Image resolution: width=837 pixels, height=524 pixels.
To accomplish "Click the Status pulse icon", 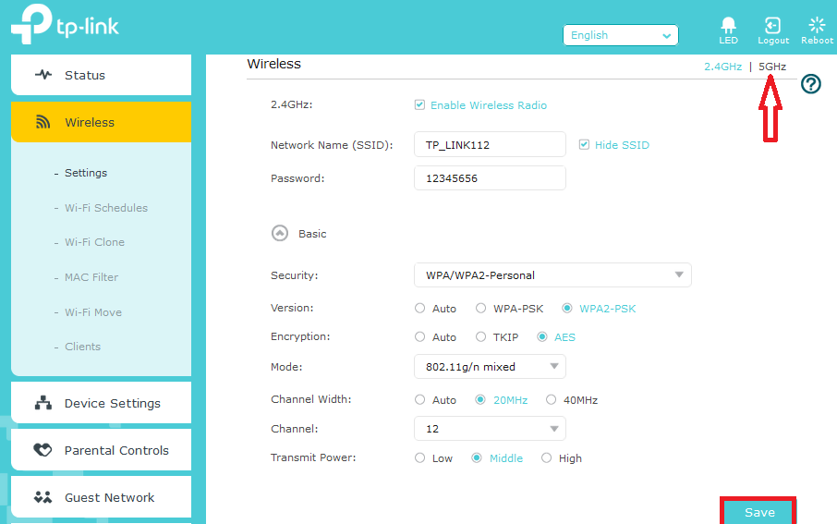I will (43, 75).
